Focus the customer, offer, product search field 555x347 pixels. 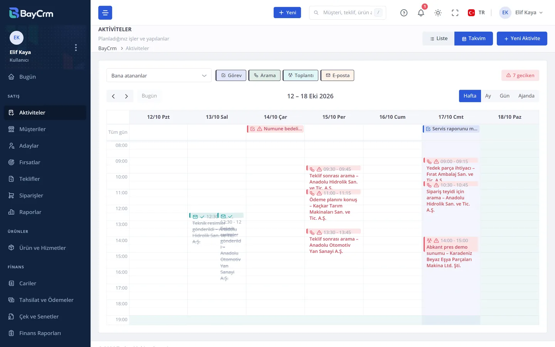(x=348, y=13)
